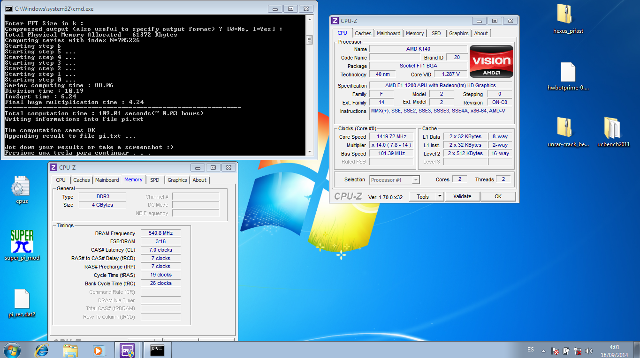
Task: Switch to Caches tab in main CPU-Z
Action: coord(363,33)
